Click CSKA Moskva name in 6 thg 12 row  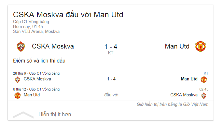click(x=184, y=95)
